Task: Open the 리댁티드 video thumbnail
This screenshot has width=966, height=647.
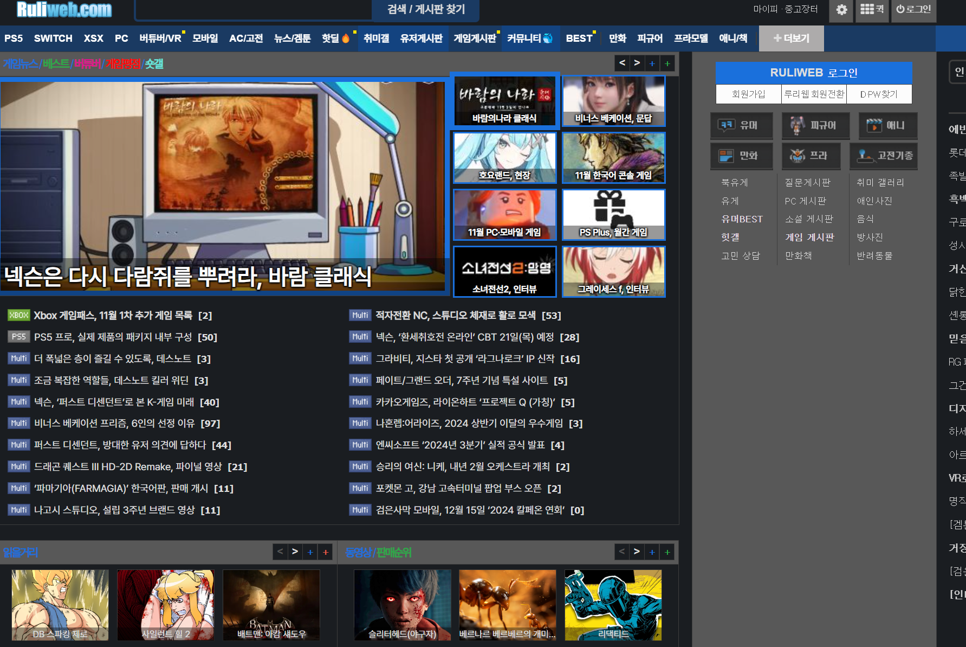Action: (613, 605)
